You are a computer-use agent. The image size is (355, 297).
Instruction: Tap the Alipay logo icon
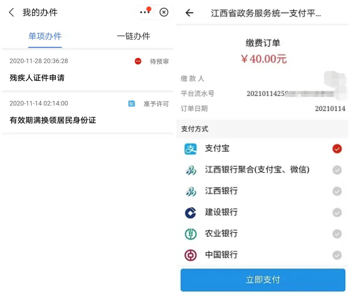click(191, 149)
